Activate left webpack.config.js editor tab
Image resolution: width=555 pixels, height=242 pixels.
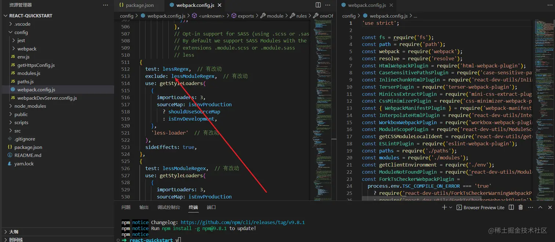(195, 5)
